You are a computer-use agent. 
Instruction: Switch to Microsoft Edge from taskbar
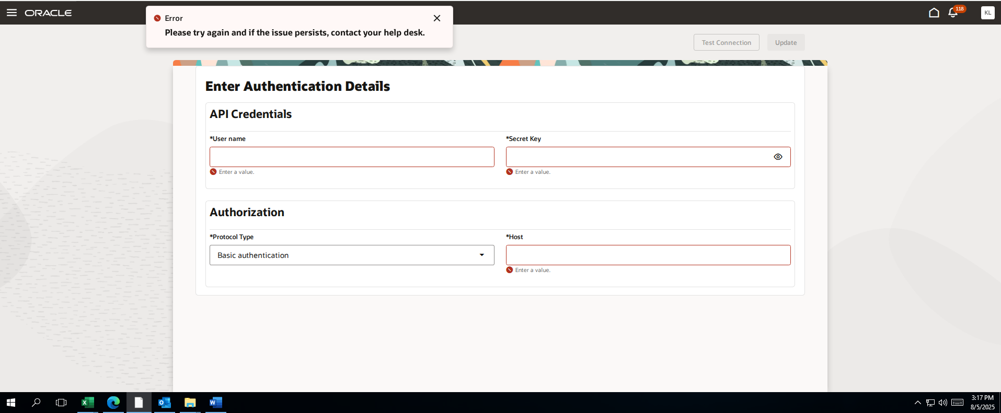pyautogui.click(x=113, y=403)
